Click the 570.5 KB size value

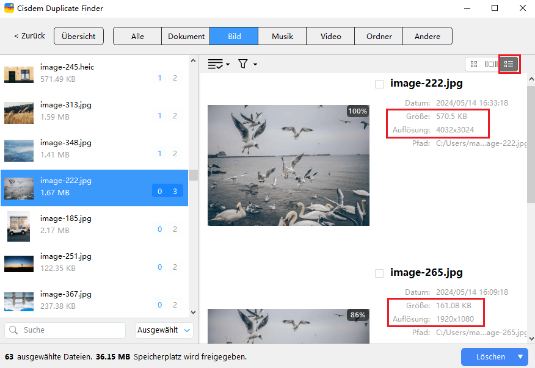pyautogui.click(x=451, y=117)
